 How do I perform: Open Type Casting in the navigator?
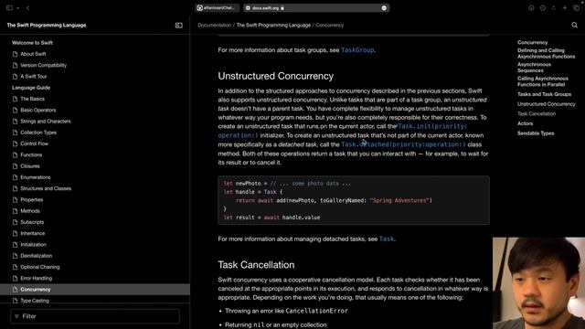pos(35,301)
